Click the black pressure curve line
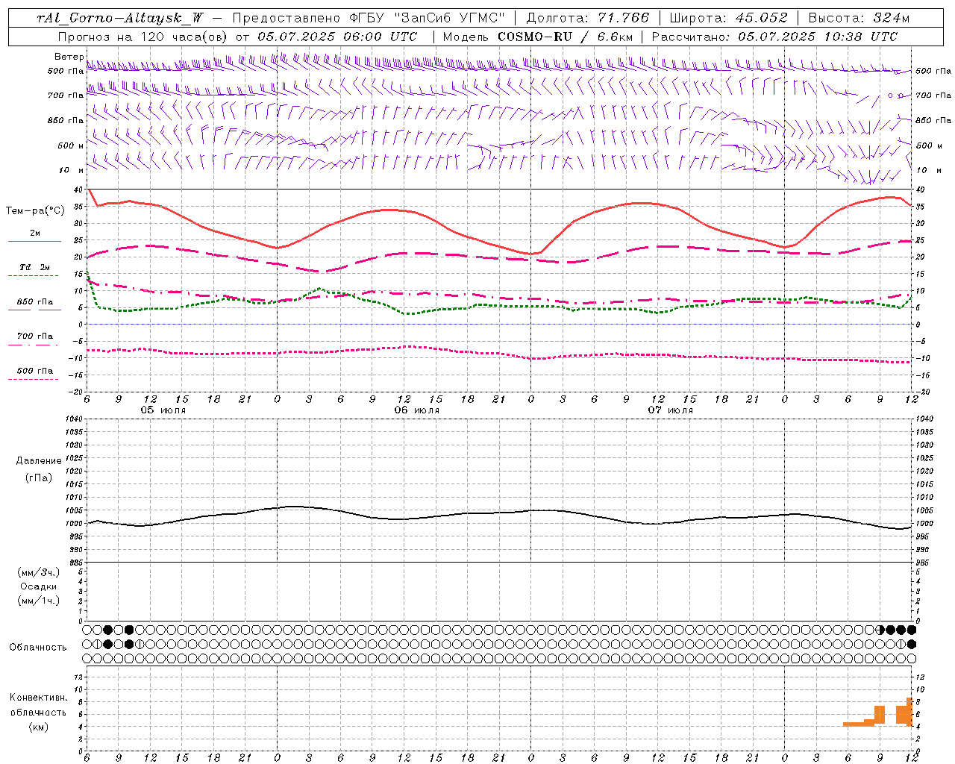The width and height of the screenshot is (955, 764). pos(500,513)
